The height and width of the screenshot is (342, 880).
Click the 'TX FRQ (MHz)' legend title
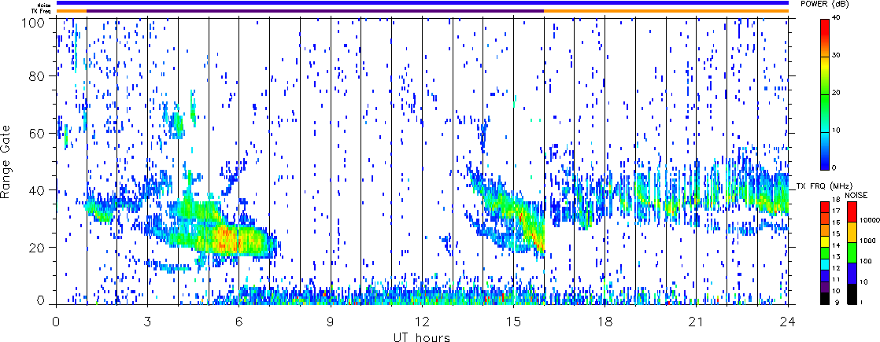click(x=823, y=186)
